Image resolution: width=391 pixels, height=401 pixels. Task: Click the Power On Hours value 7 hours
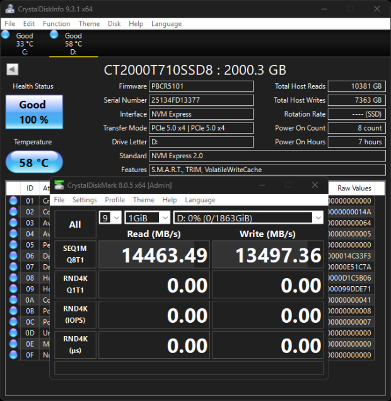pos(357,142)
